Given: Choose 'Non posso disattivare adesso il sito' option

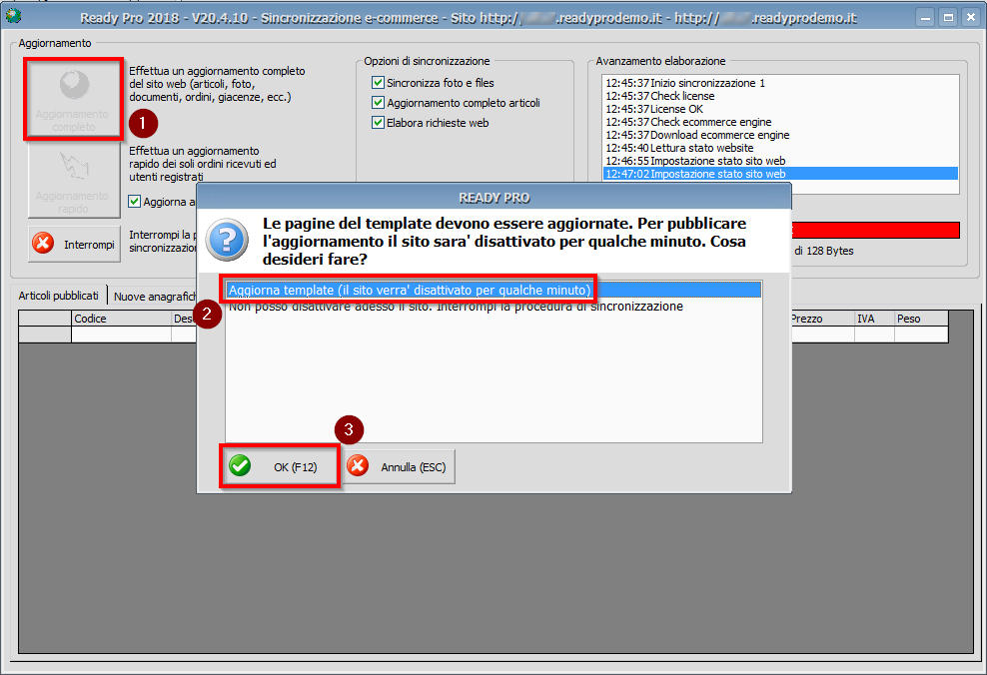Looking at the screenshot, I should click(493, 307).
